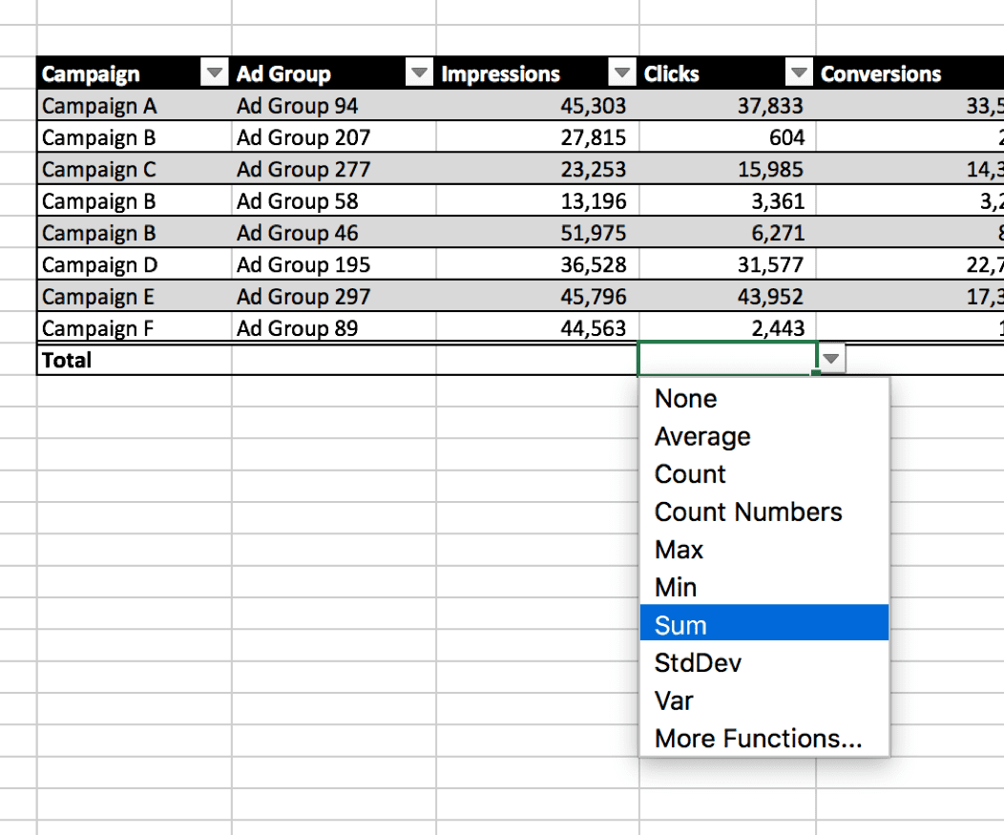
Task: Select the Campaign D cell
Action: [x=135, y=263]
